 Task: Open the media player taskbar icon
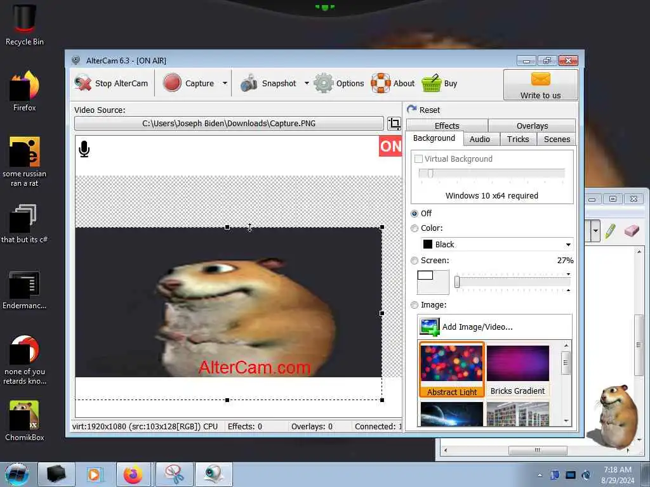pyautogui.click(x=95, y=474)
